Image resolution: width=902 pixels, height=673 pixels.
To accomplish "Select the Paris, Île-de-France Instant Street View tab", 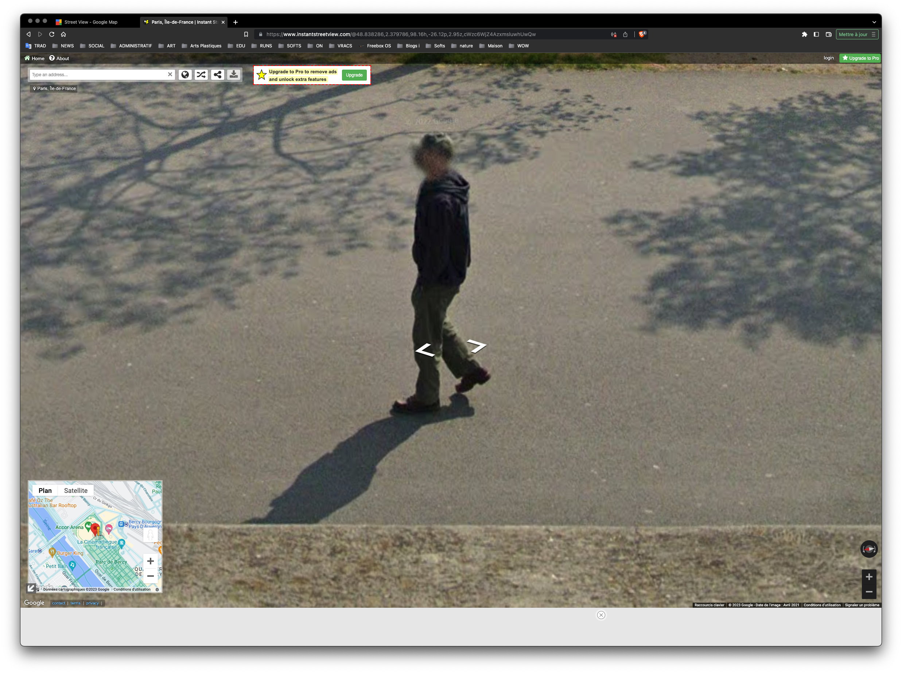I will pyautogui.click(x=184, y=22).
